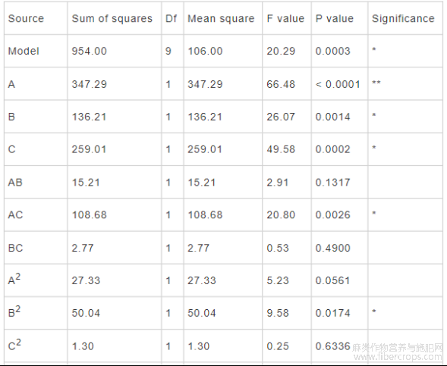Select the 49.58 F value cell

281,149
